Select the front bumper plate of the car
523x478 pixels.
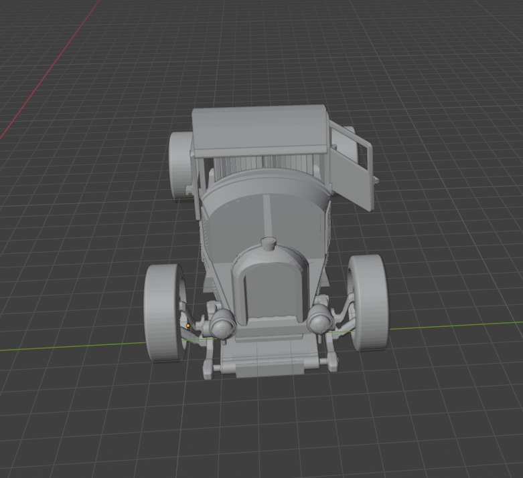click(269, 370)
